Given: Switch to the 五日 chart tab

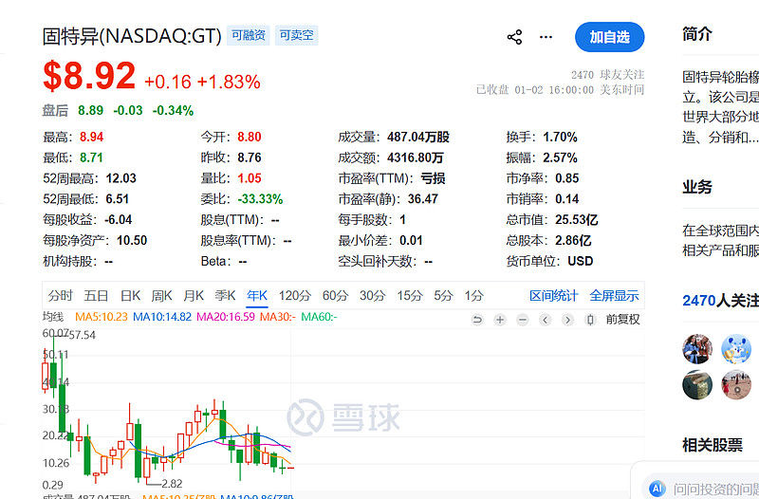Looking at the screenshot, I should (x=96, y=296).
